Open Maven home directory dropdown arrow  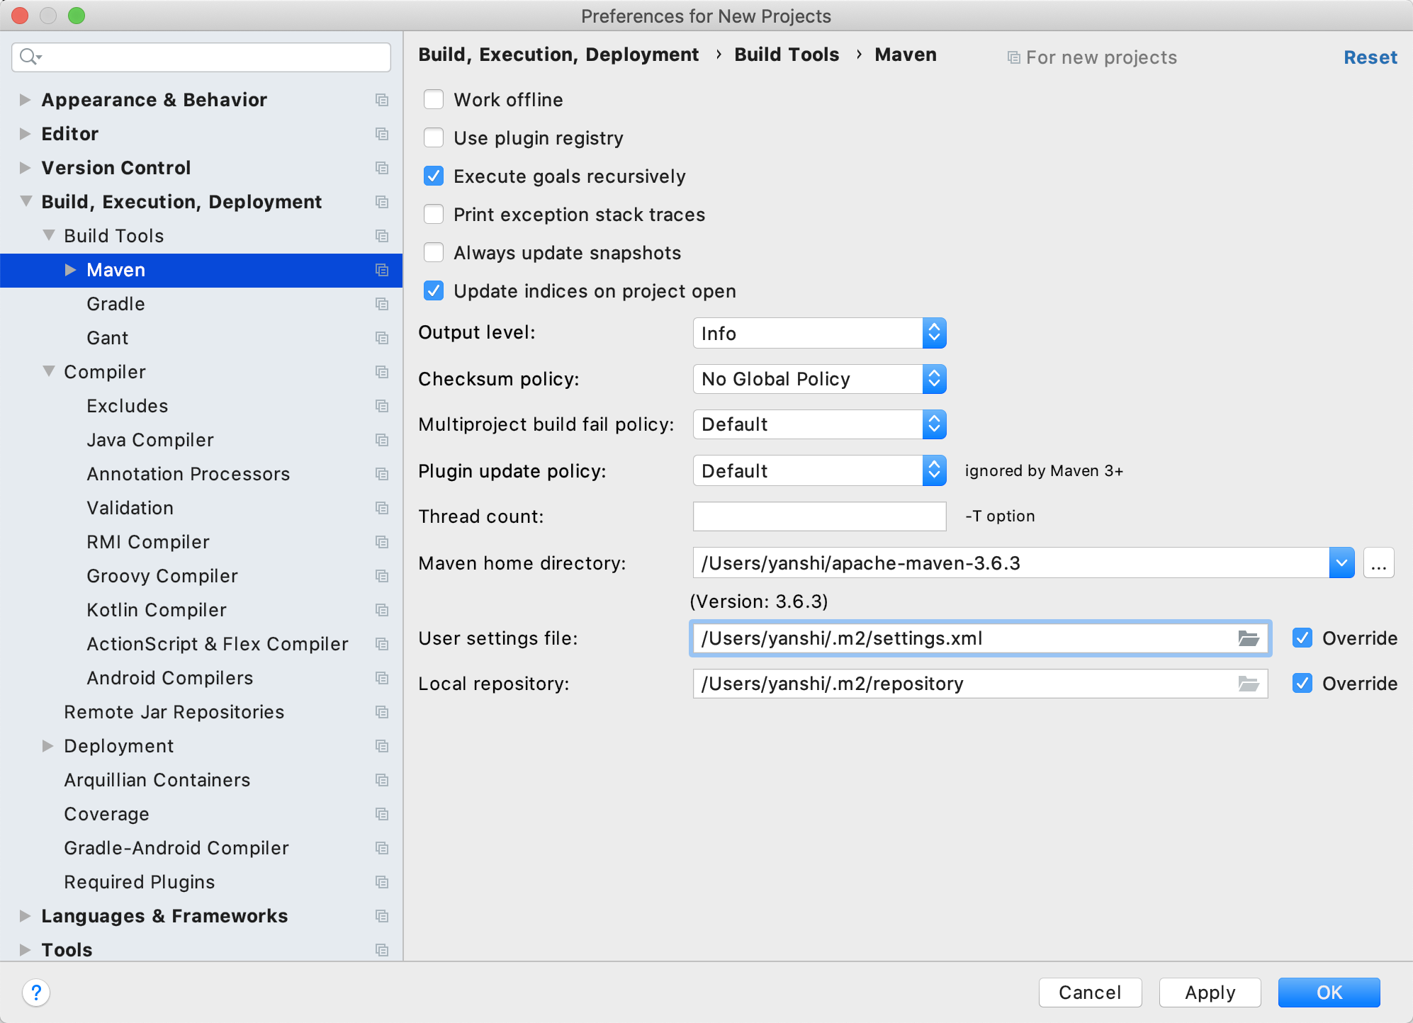1341,563
